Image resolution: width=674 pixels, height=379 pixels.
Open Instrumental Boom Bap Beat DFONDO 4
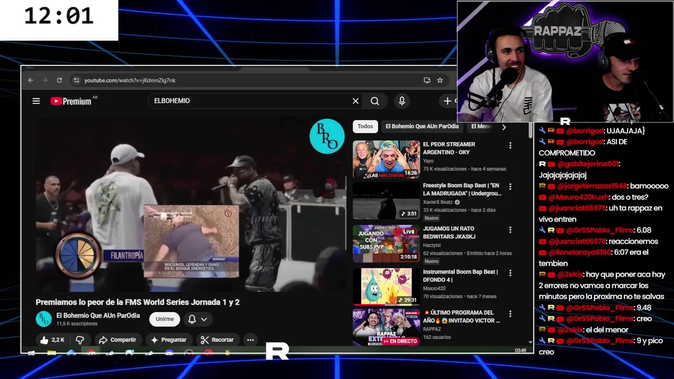(x=460, y=276)
